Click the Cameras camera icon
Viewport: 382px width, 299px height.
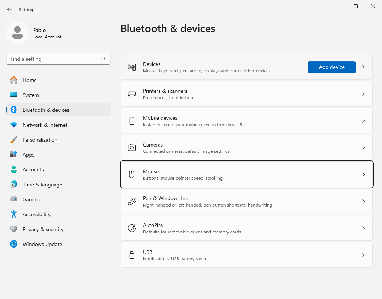coord(132,148)
